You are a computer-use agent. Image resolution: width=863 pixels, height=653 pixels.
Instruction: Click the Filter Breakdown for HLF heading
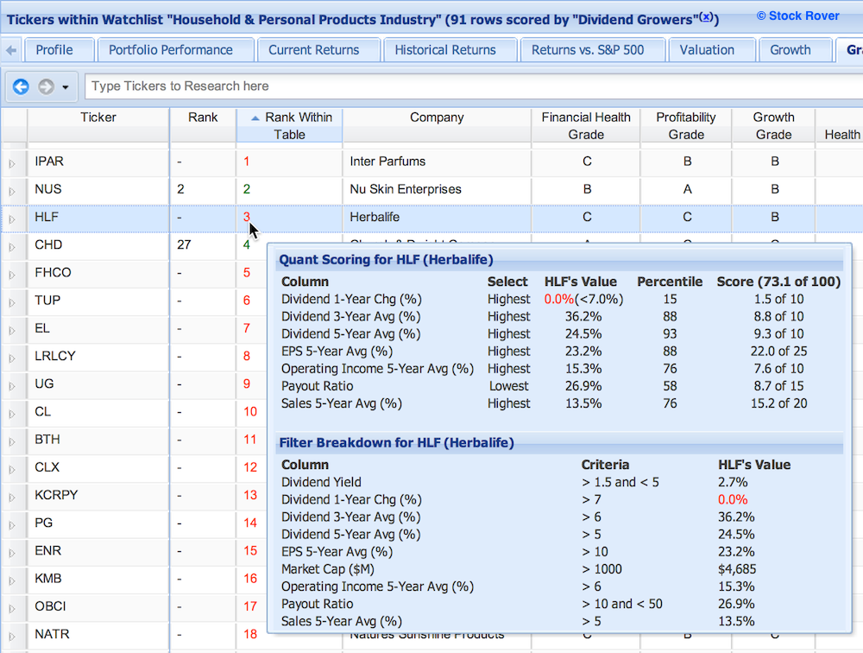(x=396, y=442)
